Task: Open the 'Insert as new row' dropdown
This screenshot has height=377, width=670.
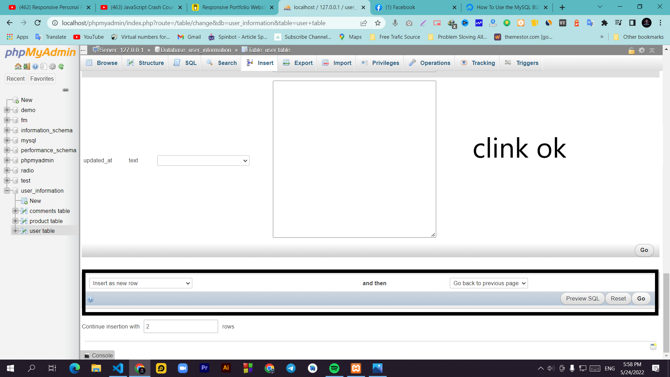Action: tap(141, 283)
